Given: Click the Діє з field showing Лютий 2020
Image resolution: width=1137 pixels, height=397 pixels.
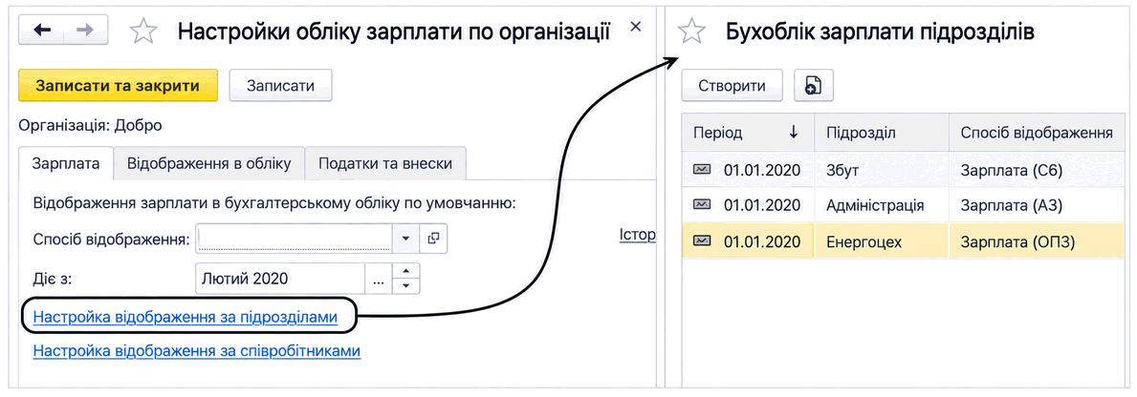Looking at the screenshot, I should [x=280, y=280].
